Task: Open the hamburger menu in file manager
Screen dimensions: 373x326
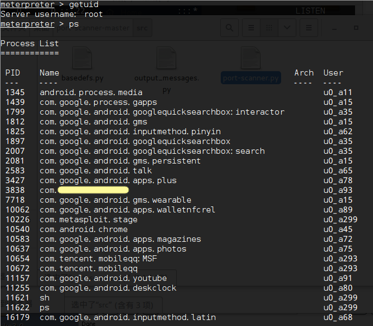Action: [x=308, y=28]
